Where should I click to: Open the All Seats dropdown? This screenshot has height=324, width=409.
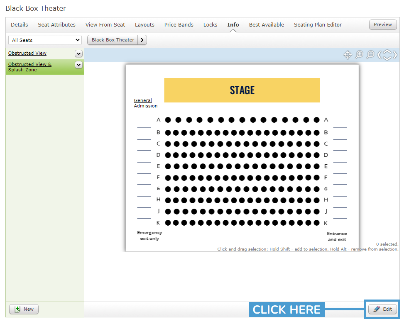tap(45, 40)
